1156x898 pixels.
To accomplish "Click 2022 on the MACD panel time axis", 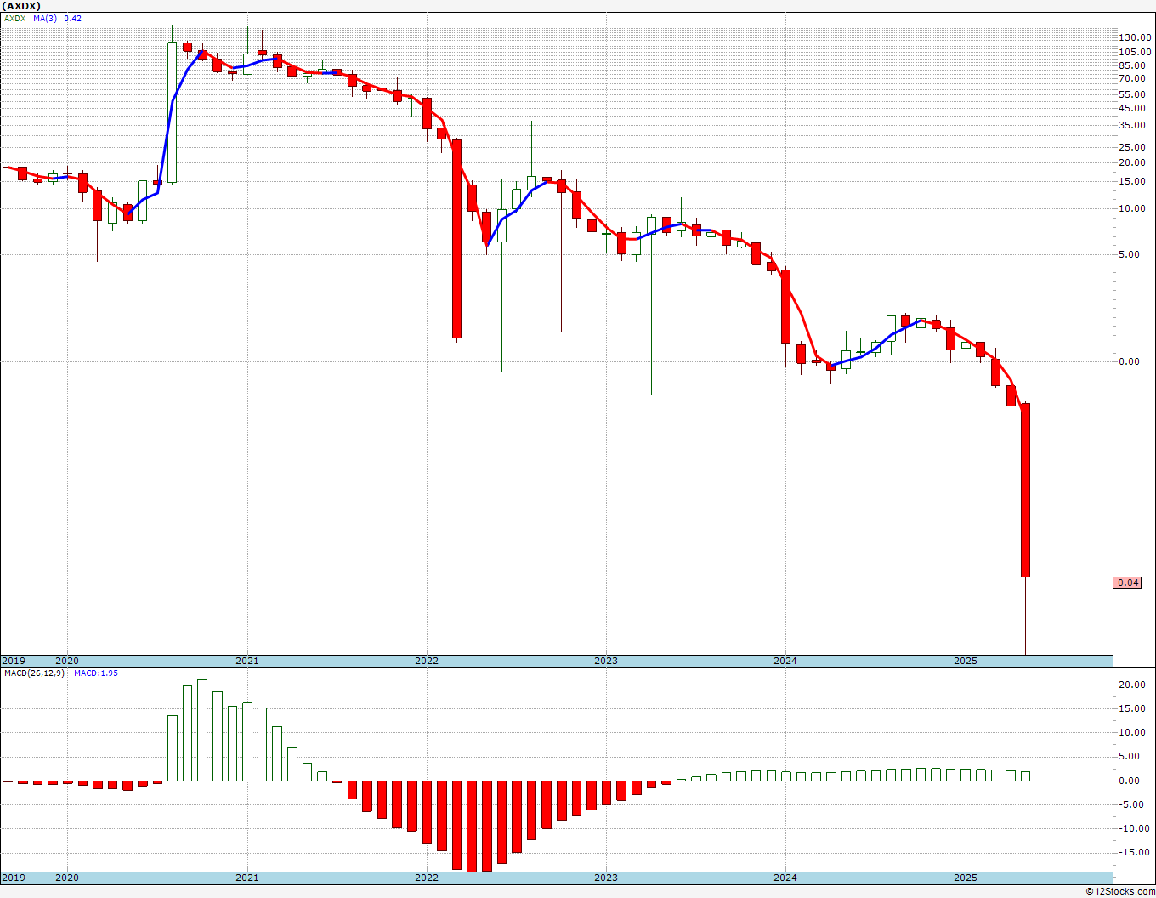I will click(426, 878).
